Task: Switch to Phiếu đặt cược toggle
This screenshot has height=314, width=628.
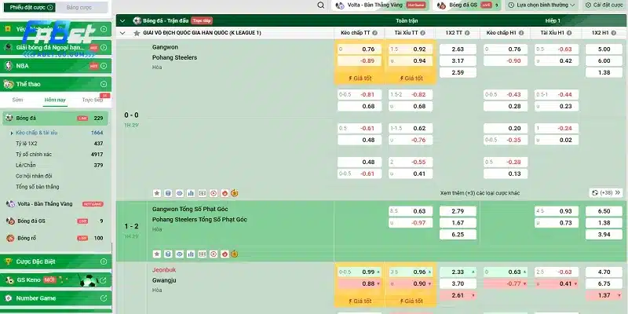Action: [28, 5]
